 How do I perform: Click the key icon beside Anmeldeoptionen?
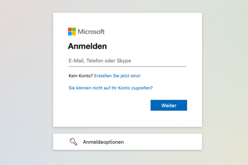click(73, 142)
